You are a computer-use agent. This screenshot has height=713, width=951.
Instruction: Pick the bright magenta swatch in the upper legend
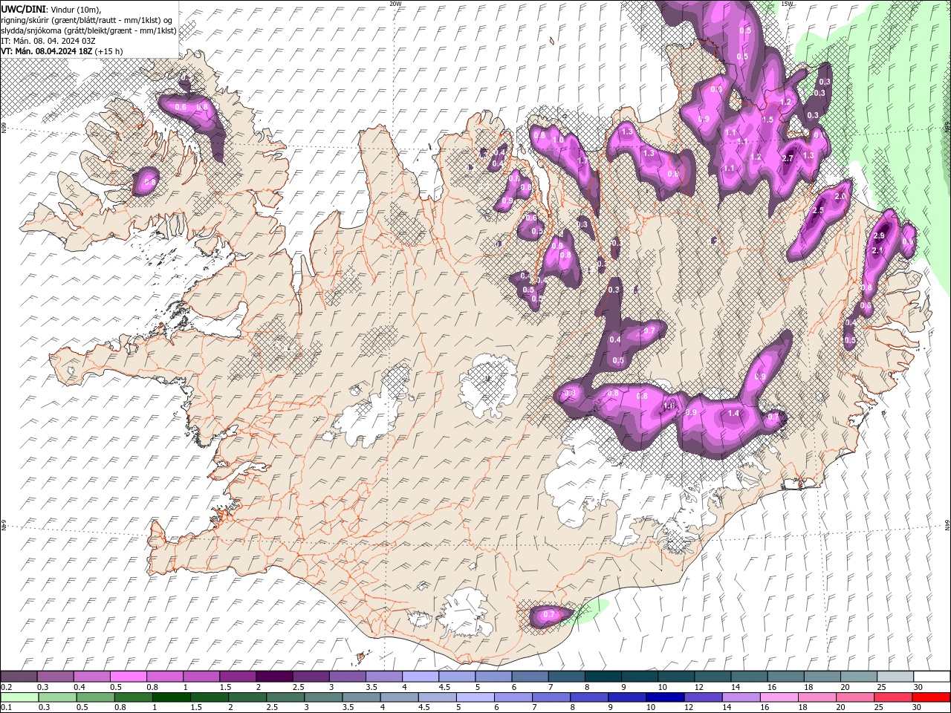click(x=128, y=677)
